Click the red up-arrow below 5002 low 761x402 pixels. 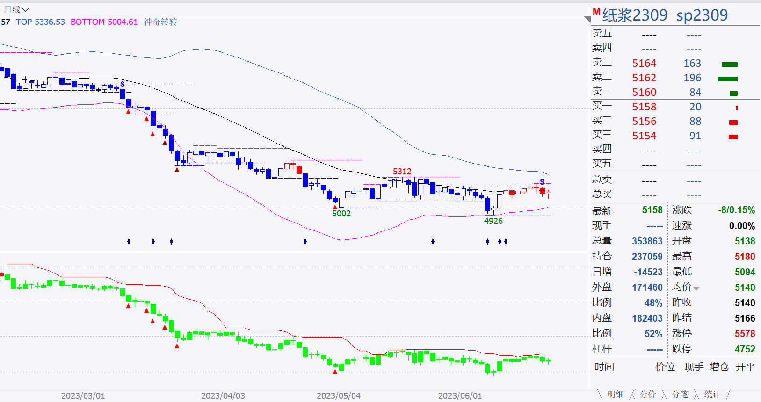335,207
